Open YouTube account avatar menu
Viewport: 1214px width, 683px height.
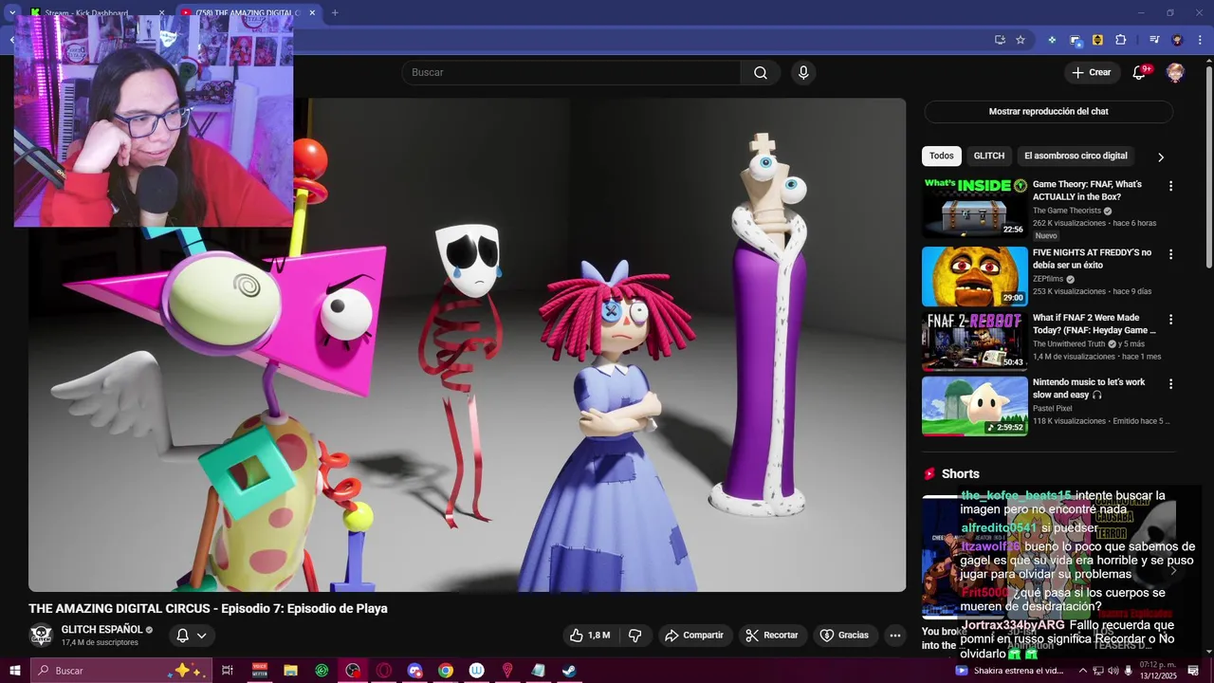pyautogui.click(x=1175, y=73)
